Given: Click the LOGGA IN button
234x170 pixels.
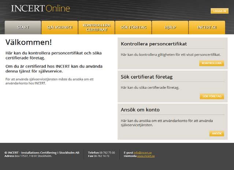Looking at the screenshot, I should coord(219,11).
